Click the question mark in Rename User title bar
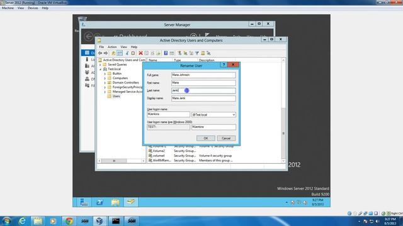Image resolution: width=403 pixels, height=226 pixels. click(224, 65)
